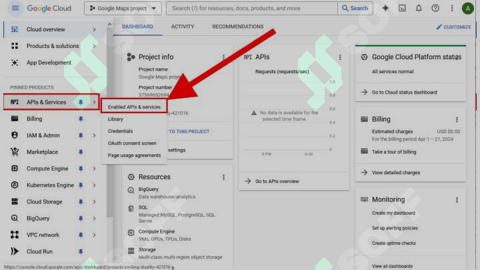
Task: Unpin VPC network from pinned products
Action: pyautogui.click(x=81, y=235)
